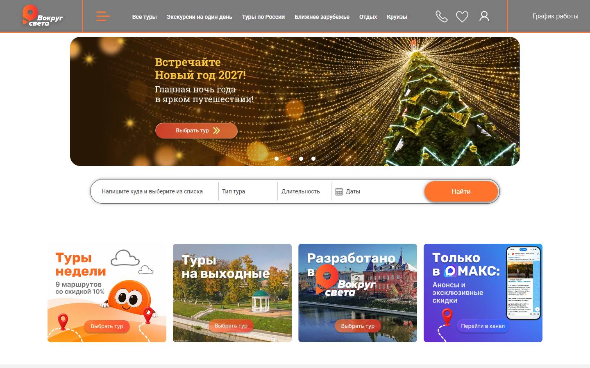Image resolution: width=590 pixels, height=368 pixels.
Task: Pick dates in the Даты field
Action: pyautogui.click(x=377, y=191)
